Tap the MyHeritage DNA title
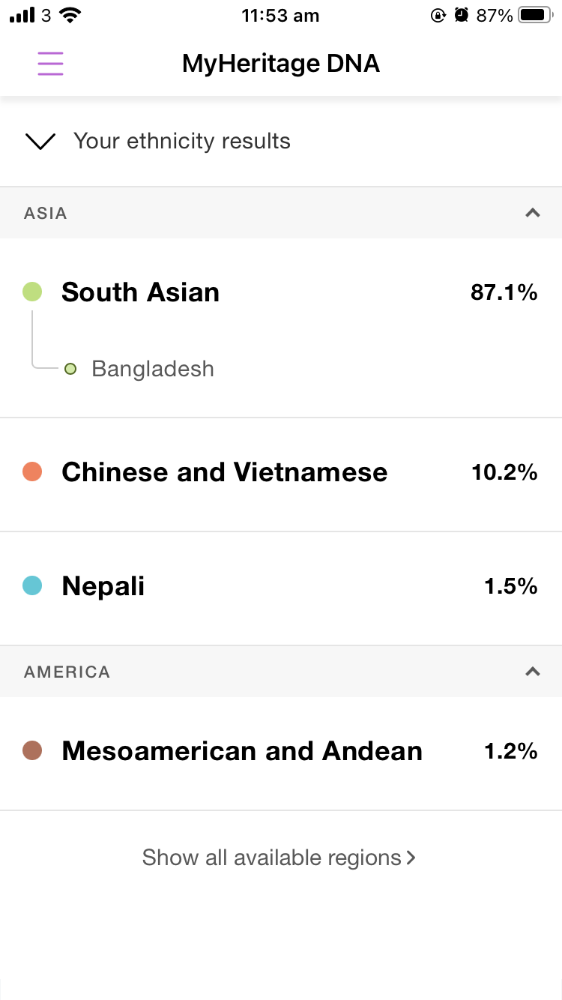This screenshot has width=562, height=1000. tap(281, 64)
